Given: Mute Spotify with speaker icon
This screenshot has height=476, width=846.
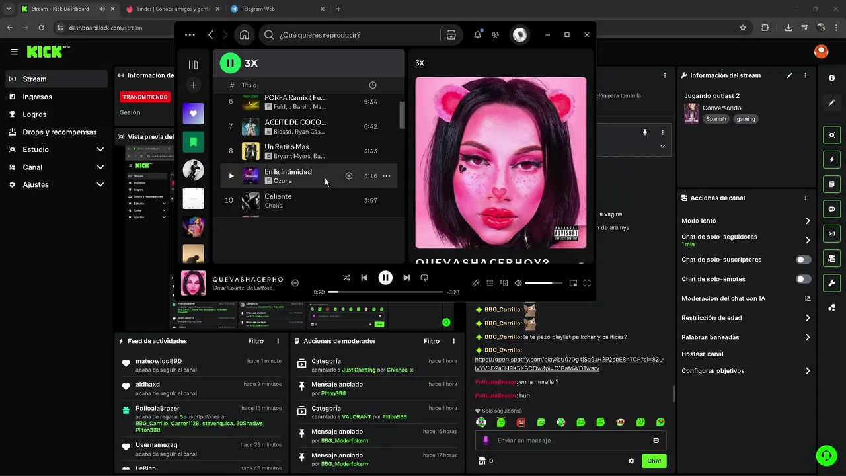Looking at the screenshot, I should [518, 283].
